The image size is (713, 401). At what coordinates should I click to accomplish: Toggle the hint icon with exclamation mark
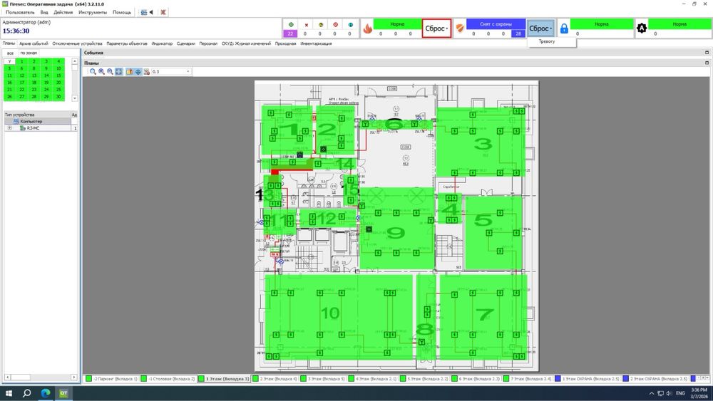129,72
